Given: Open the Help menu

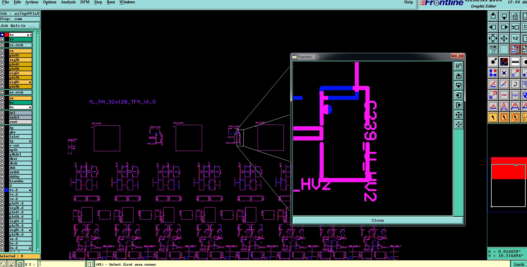Looking at the screenshot, I should [409, 2].
